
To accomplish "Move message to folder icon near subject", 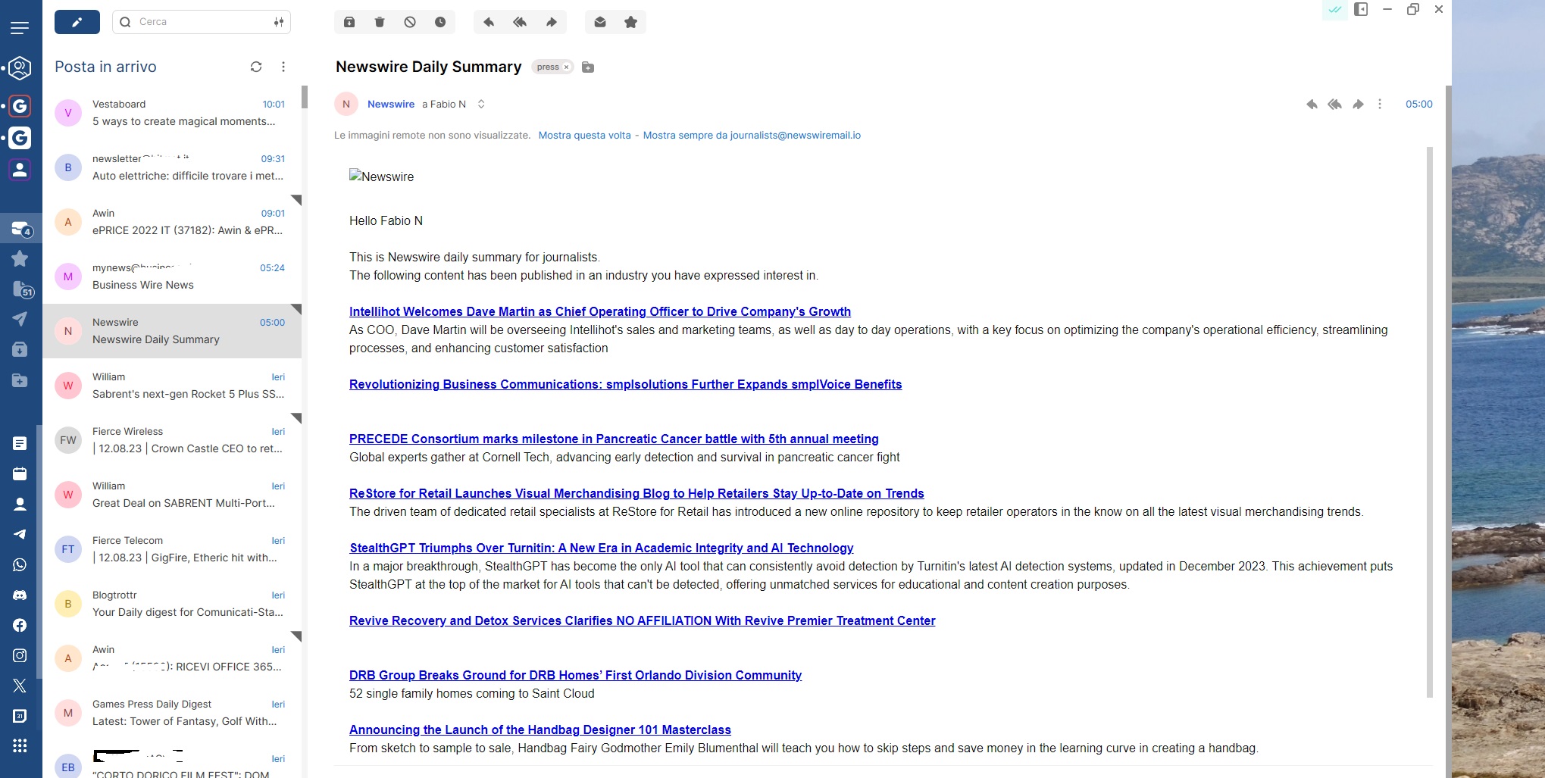I will 588,67.
